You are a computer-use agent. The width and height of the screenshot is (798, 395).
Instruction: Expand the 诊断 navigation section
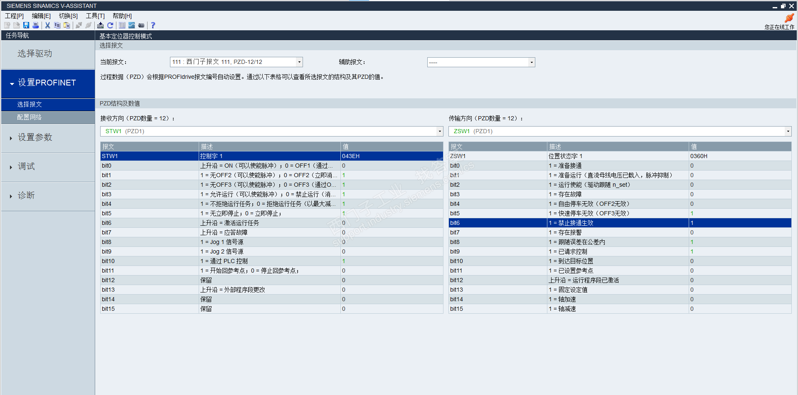(48, 196)
